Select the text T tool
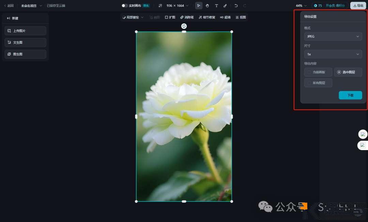Viewport: 368px width, 222px height. (x=216, y=6)
